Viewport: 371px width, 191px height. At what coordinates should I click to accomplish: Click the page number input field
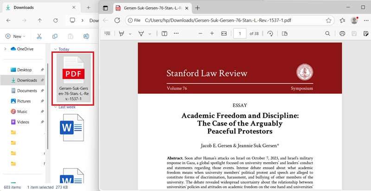240,33
